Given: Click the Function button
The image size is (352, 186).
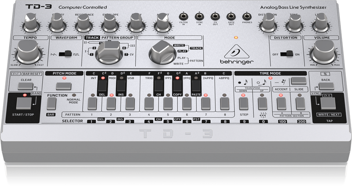Looking at the screenshot, I should pos(51,104).
